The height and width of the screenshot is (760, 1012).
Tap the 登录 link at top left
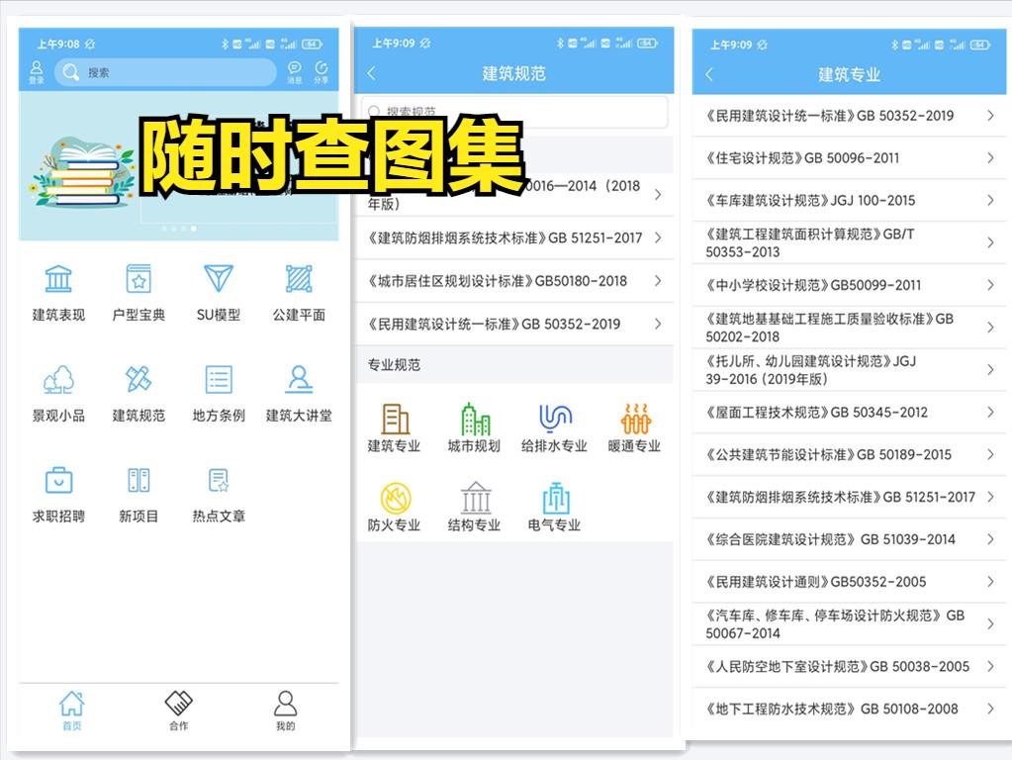coord(37,70)
